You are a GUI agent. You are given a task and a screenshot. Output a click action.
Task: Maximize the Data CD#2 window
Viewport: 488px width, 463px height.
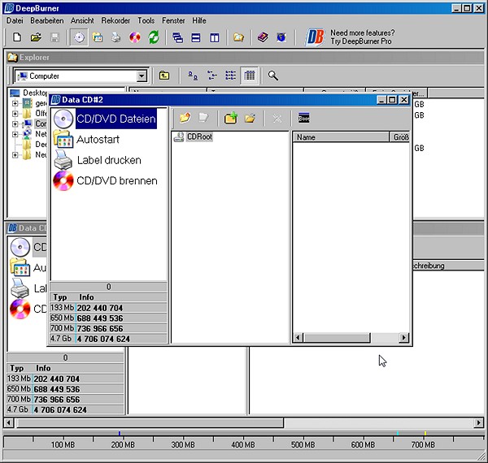(x=392, y=100)
